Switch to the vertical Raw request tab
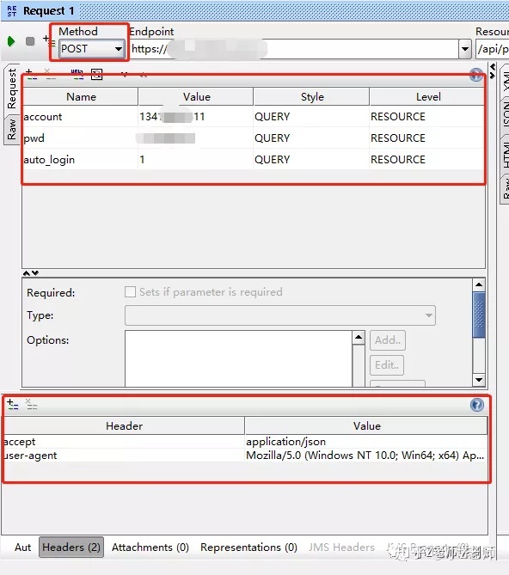 12,130
